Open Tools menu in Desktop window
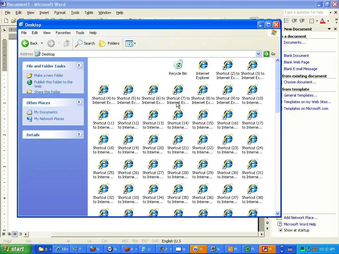Viewport: 339px width, 254px height. click(x=80, y=33)
